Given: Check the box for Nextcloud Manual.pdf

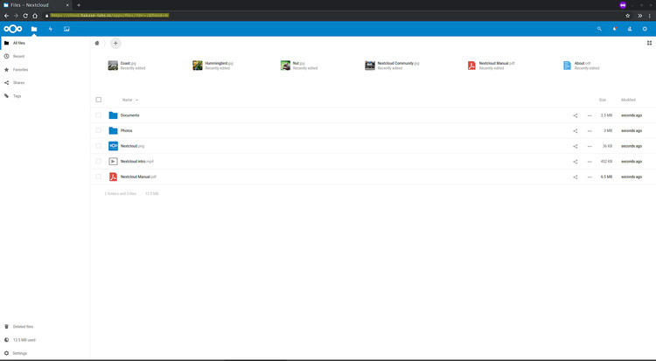Looking at the screenshot, I should pos(99,177).
